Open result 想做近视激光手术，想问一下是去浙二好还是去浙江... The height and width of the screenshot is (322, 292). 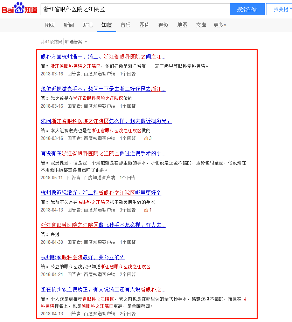tap(103, 89)
